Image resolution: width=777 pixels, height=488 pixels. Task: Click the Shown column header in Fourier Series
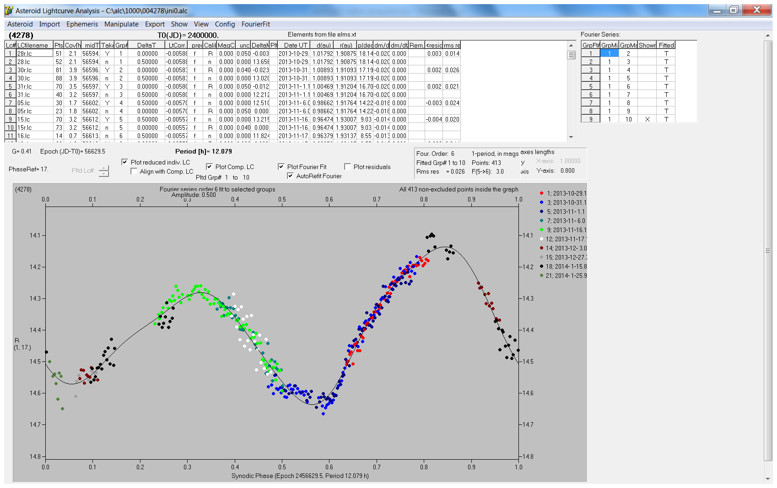coord(647,45)
